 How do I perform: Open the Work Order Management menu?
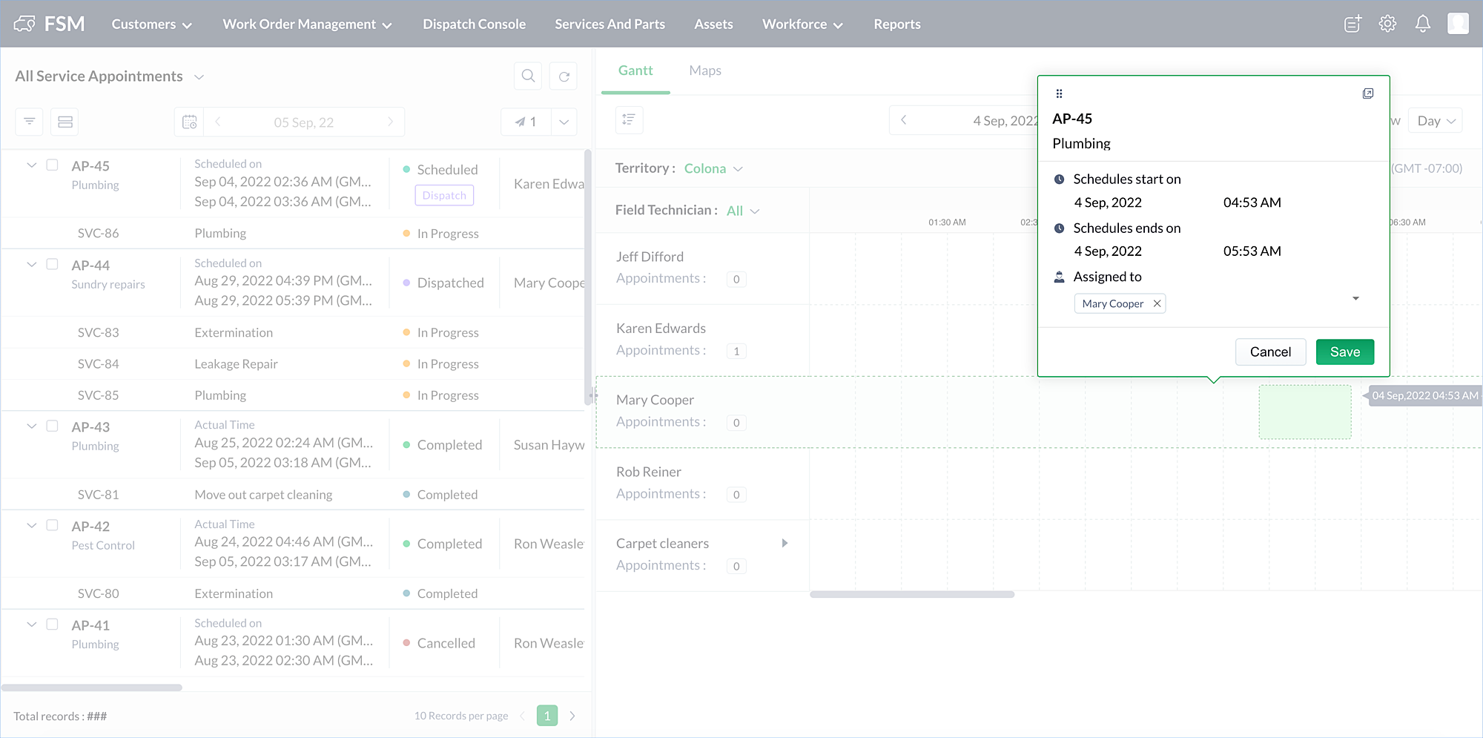coord(307,24)
